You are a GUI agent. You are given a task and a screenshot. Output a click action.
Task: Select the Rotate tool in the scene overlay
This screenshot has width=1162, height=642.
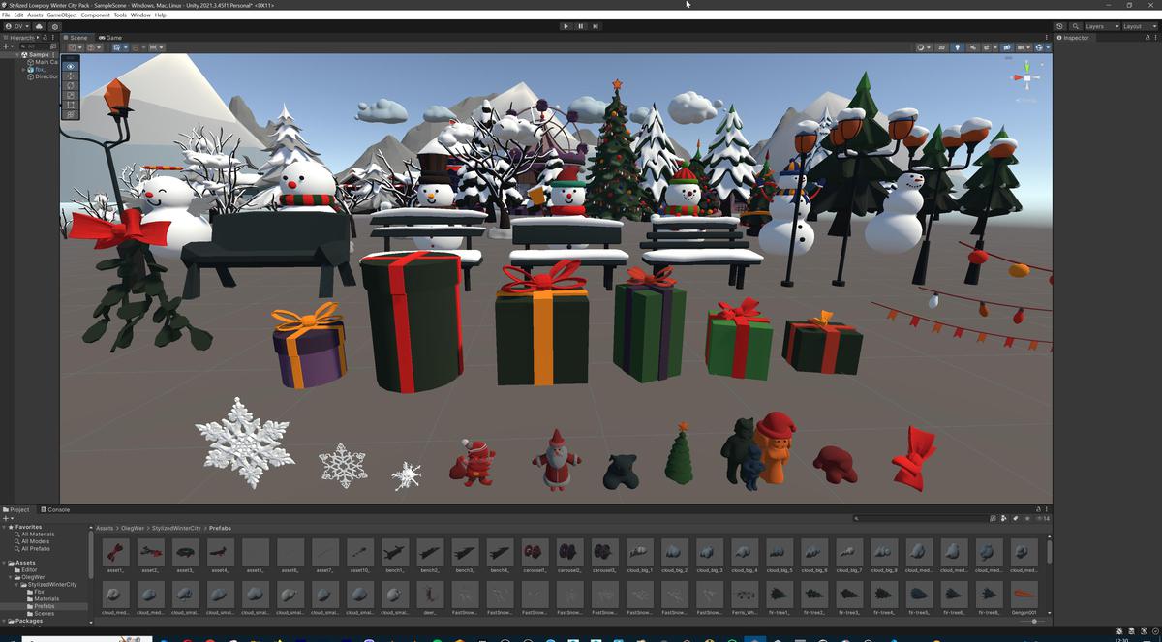(70, 85)
